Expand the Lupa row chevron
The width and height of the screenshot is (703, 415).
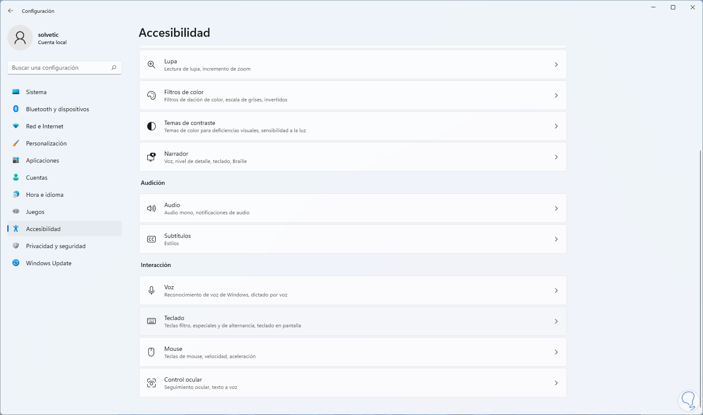tap(556, 65)
